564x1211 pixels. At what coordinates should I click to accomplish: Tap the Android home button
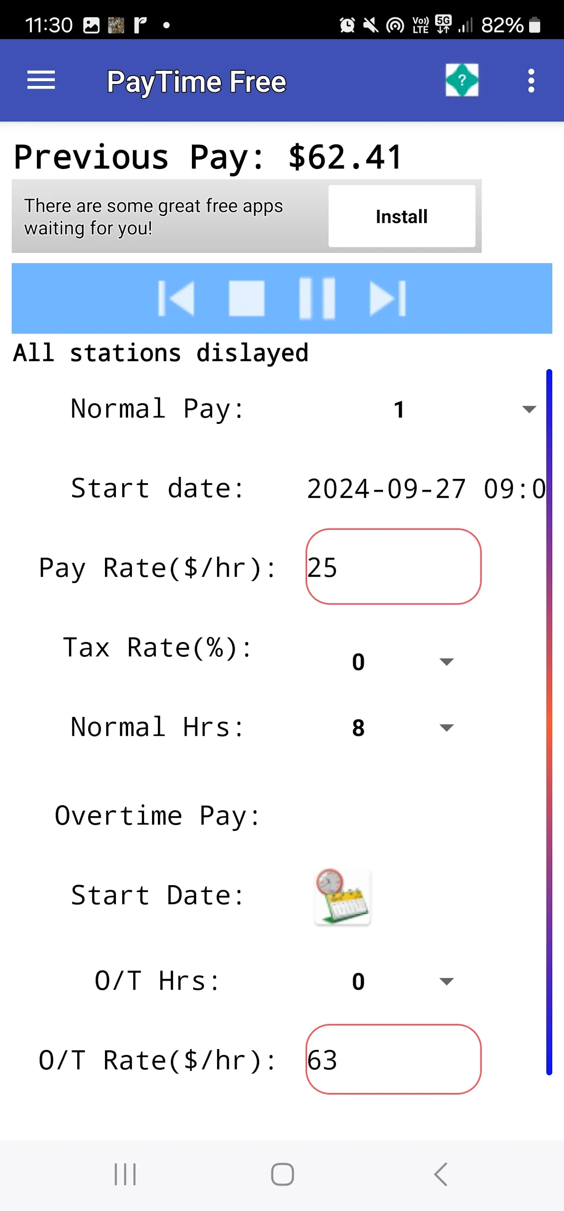click(282, 1174)
